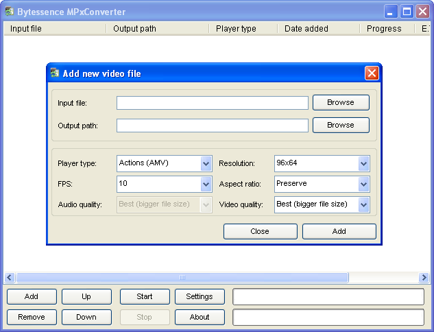Click the Up button

(x=86, y=296)
